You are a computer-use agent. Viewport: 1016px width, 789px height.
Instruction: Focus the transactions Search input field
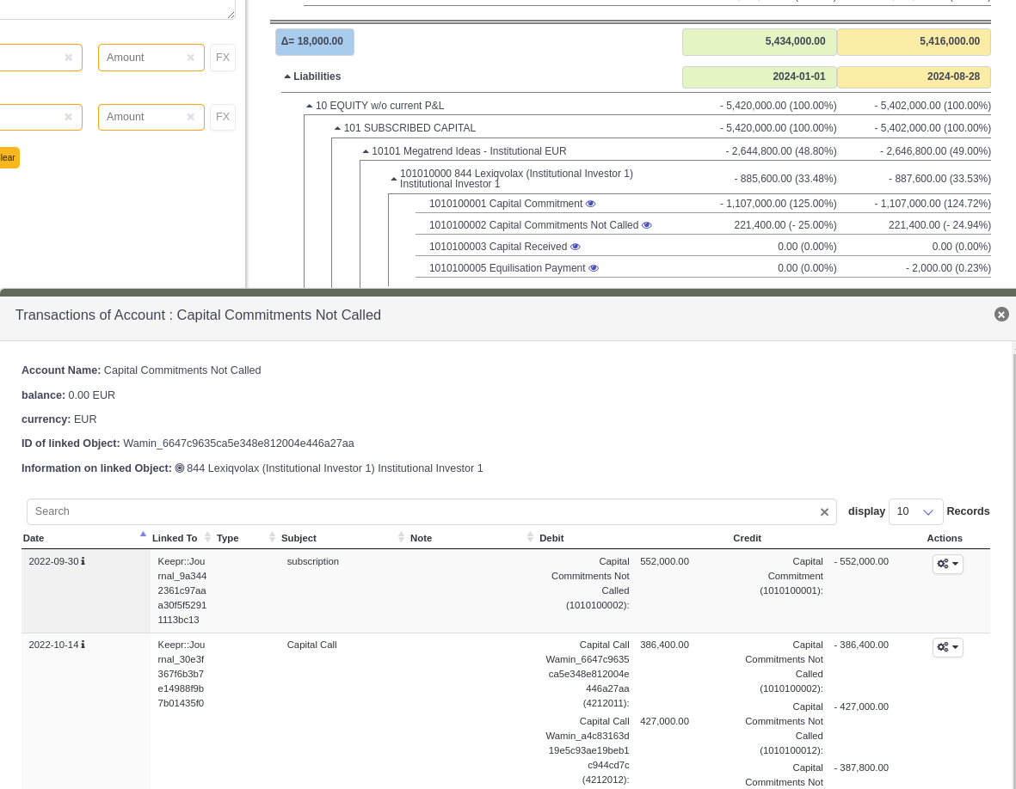(x=422, y=511)
